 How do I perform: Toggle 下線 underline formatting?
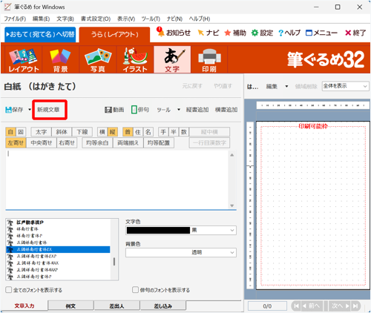[82, 132]
